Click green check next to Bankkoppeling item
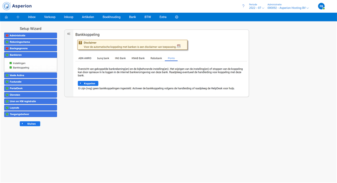This screenshot has width=337, height=183. [x=11, y=67]
